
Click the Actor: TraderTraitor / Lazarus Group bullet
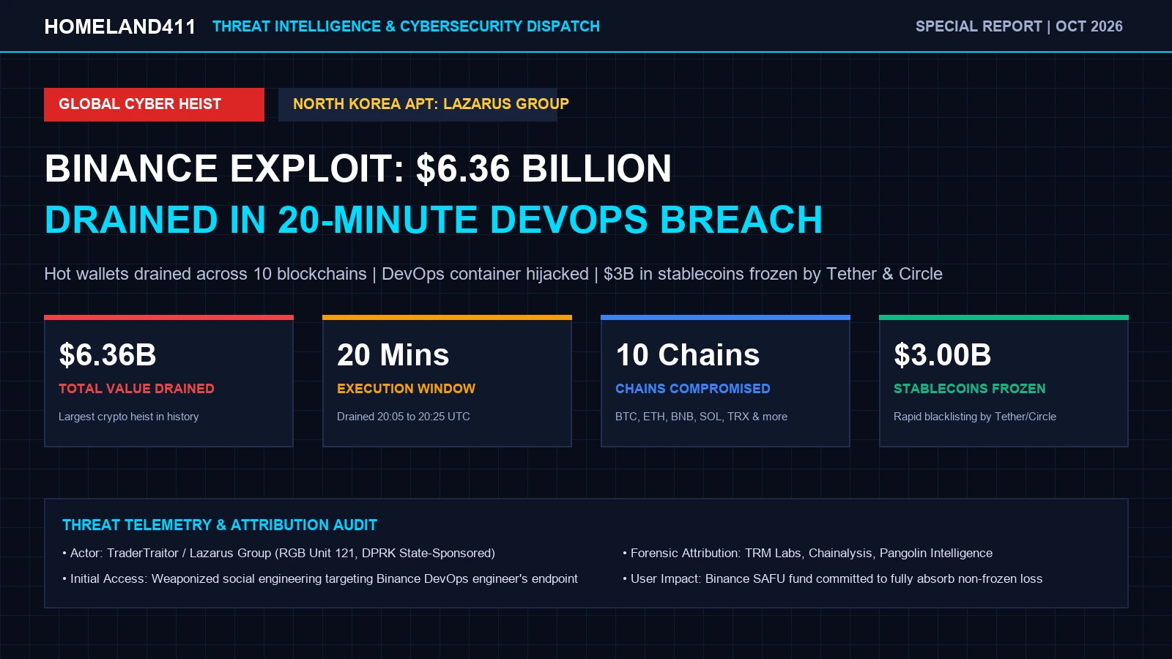pos(278,553)
